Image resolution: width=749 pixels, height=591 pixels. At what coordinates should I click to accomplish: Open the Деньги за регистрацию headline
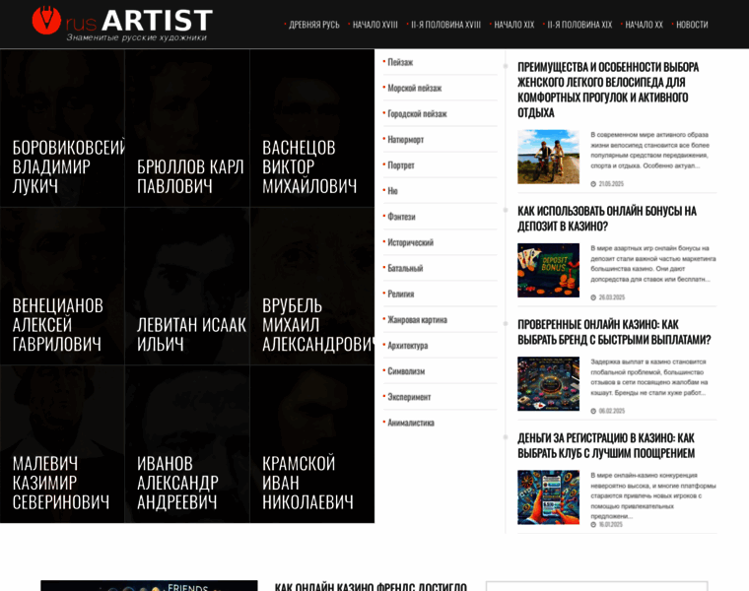(x=606, y=446)
